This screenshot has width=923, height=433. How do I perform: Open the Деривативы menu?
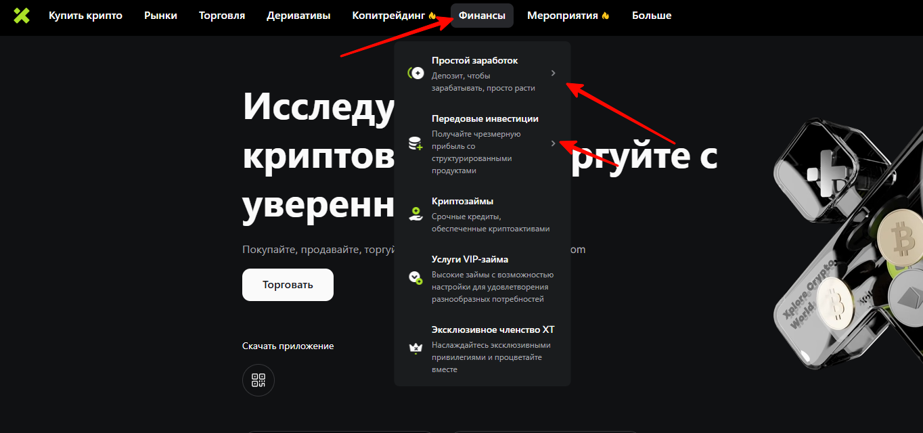(x=298, y=16)
